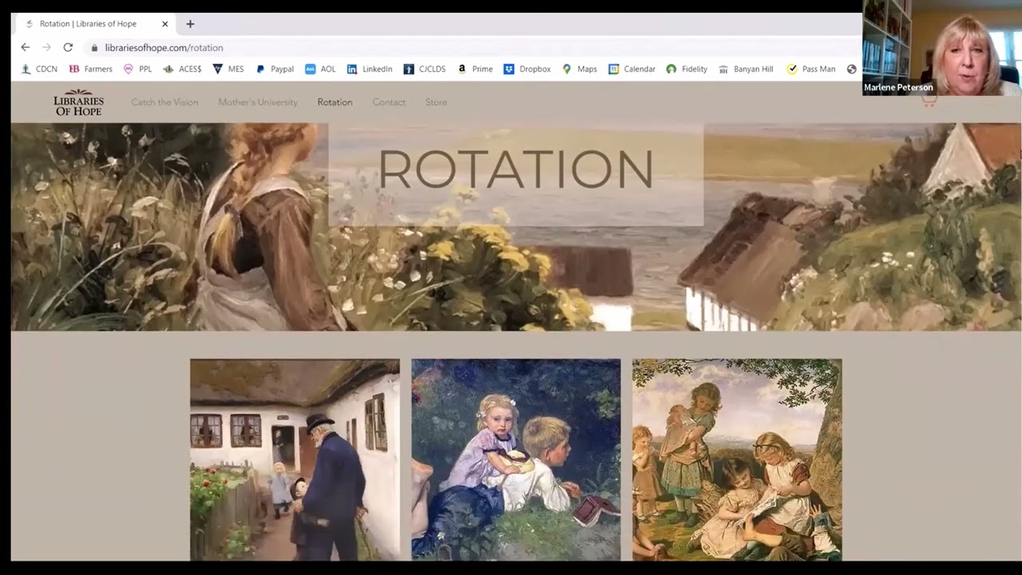Open a new browser tab
This screenshot has width=1022, height=575.
190,24
